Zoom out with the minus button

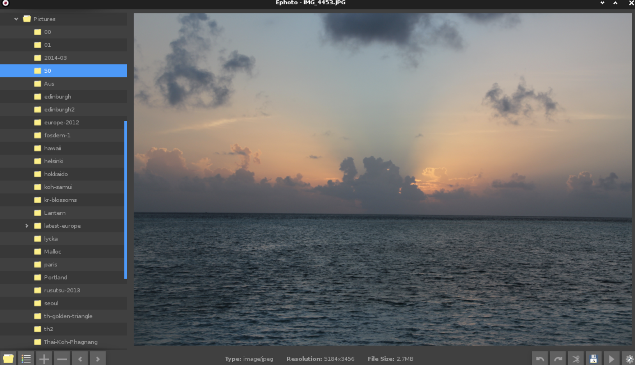[62, 359]
